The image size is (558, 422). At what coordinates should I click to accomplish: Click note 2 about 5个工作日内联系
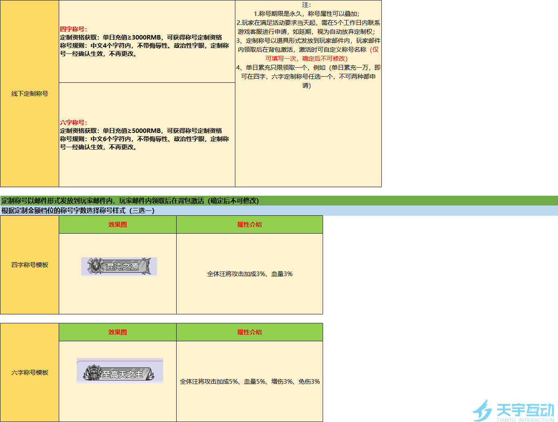tap(308, 27)
